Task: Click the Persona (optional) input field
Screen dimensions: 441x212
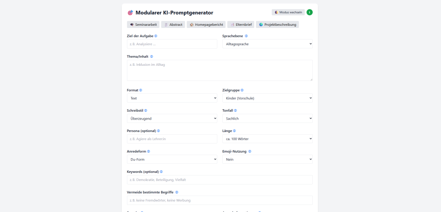Action: [x=172, y=139]
